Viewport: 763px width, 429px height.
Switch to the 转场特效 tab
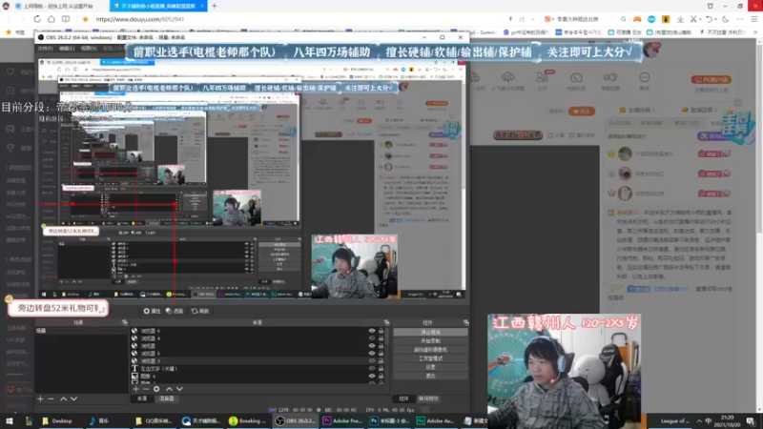tap(428, 398)
